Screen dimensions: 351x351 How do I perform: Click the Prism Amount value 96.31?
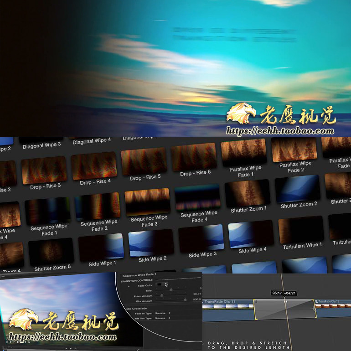(x=197, y=294)
